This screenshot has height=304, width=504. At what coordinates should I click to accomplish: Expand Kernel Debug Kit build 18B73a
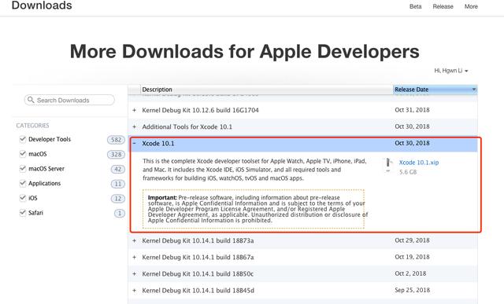coord(135,240)
